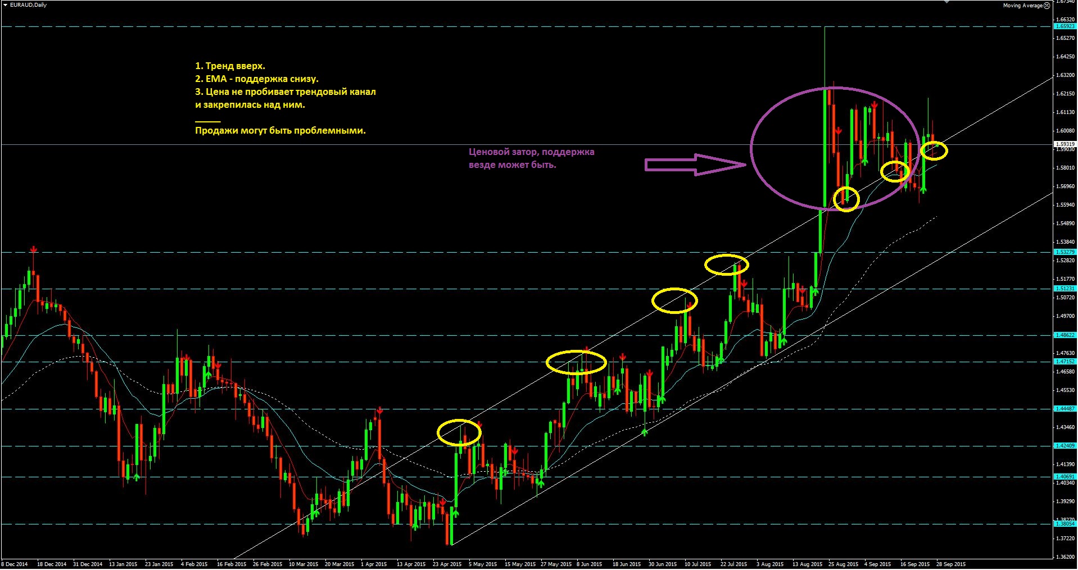
Task: Select the EURAUD,Daily chart title
Action: pyautogui.click(x=29, y=5)
